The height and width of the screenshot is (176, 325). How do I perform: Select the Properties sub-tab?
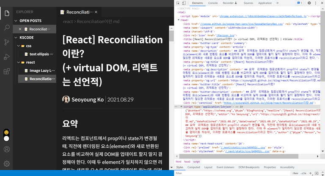click(270, 167)
